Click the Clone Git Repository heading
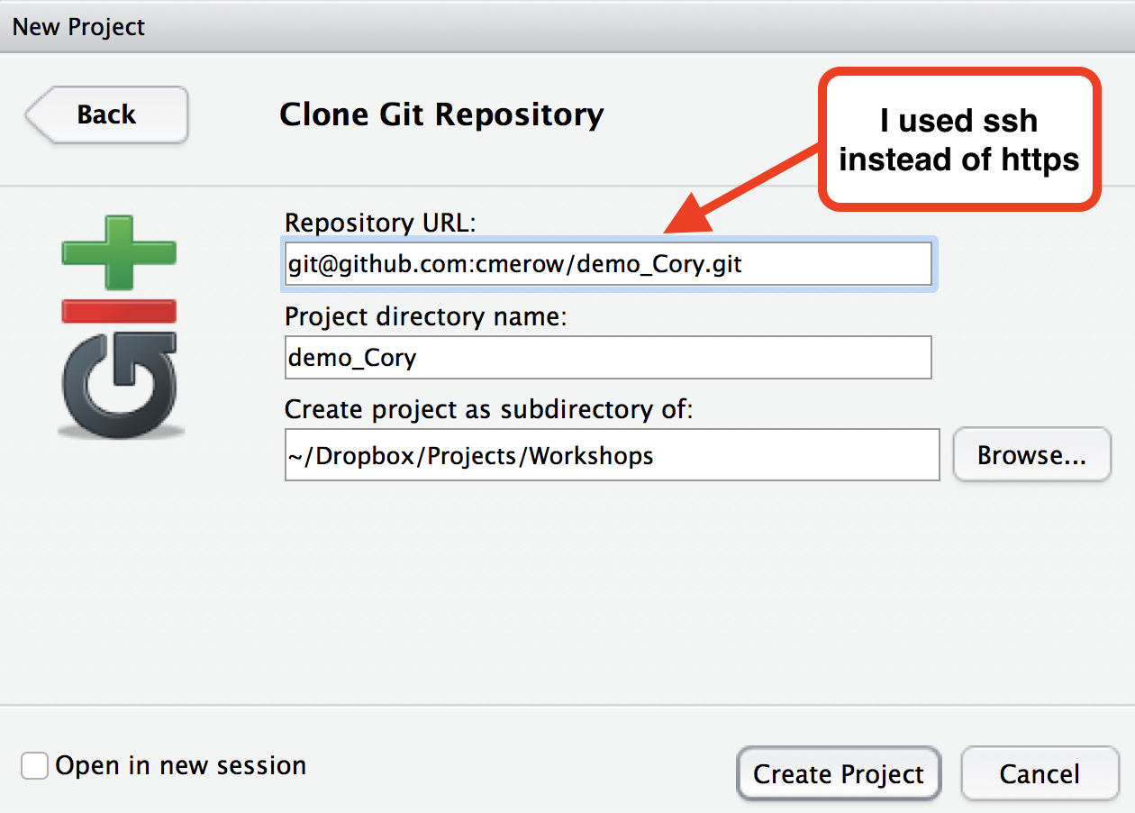This screenshot has width=1135, height=813. [441, 114]
